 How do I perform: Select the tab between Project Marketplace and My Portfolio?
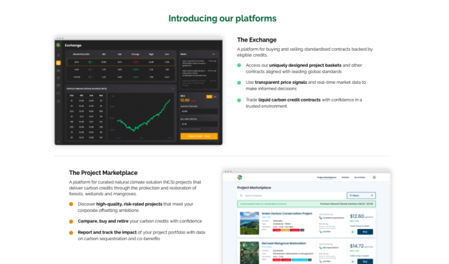[x=345, y=178]
